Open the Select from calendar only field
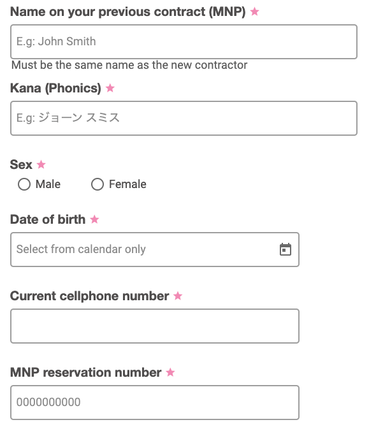 [x=155, y=249]
